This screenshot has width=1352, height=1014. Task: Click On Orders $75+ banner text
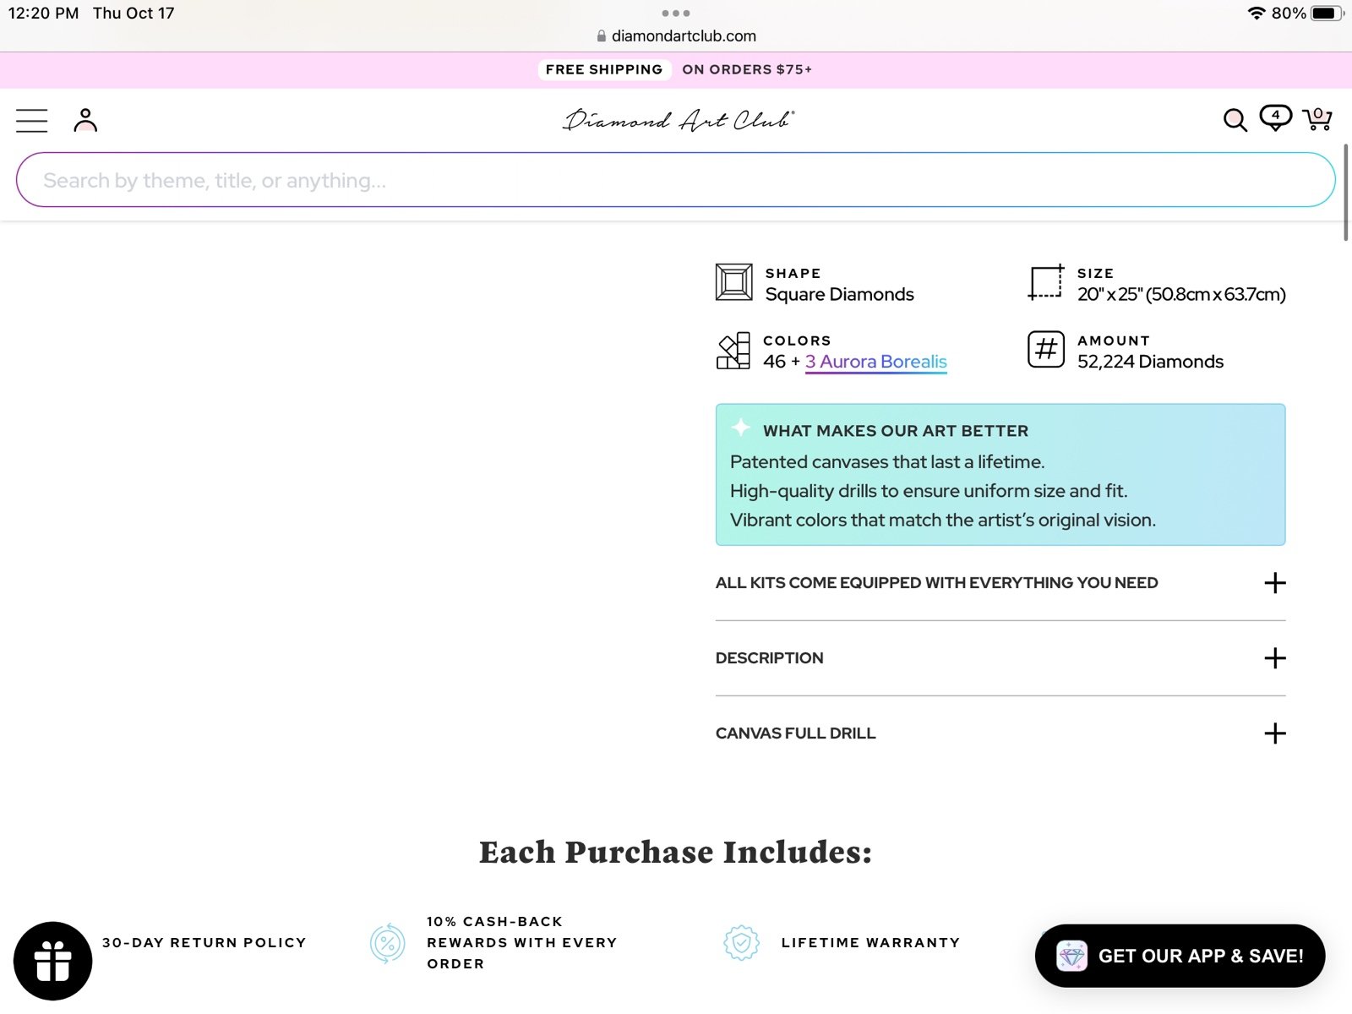point(747,69)
